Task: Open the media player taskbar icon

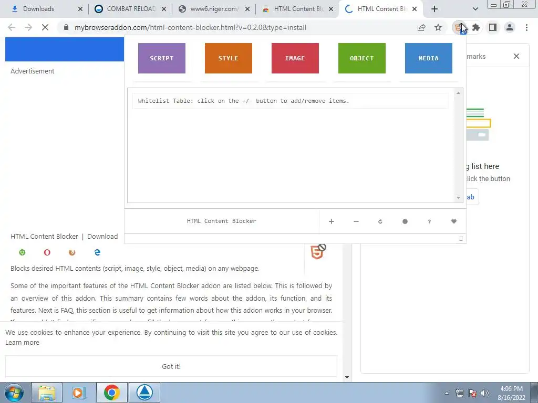Action: (78, 393)
